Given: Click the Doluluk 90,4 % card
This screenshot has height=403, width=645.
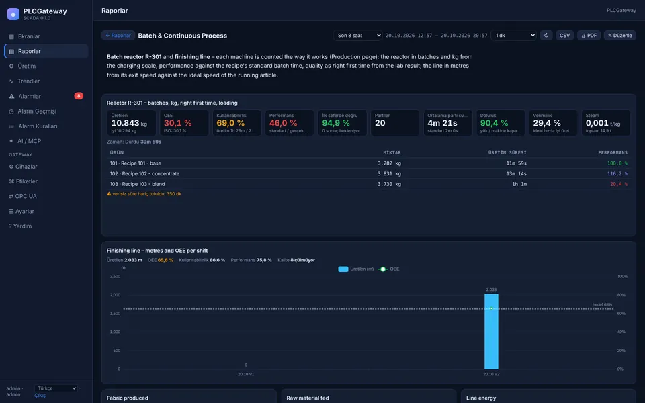Looking at the screenshot, I should point(501,122).
